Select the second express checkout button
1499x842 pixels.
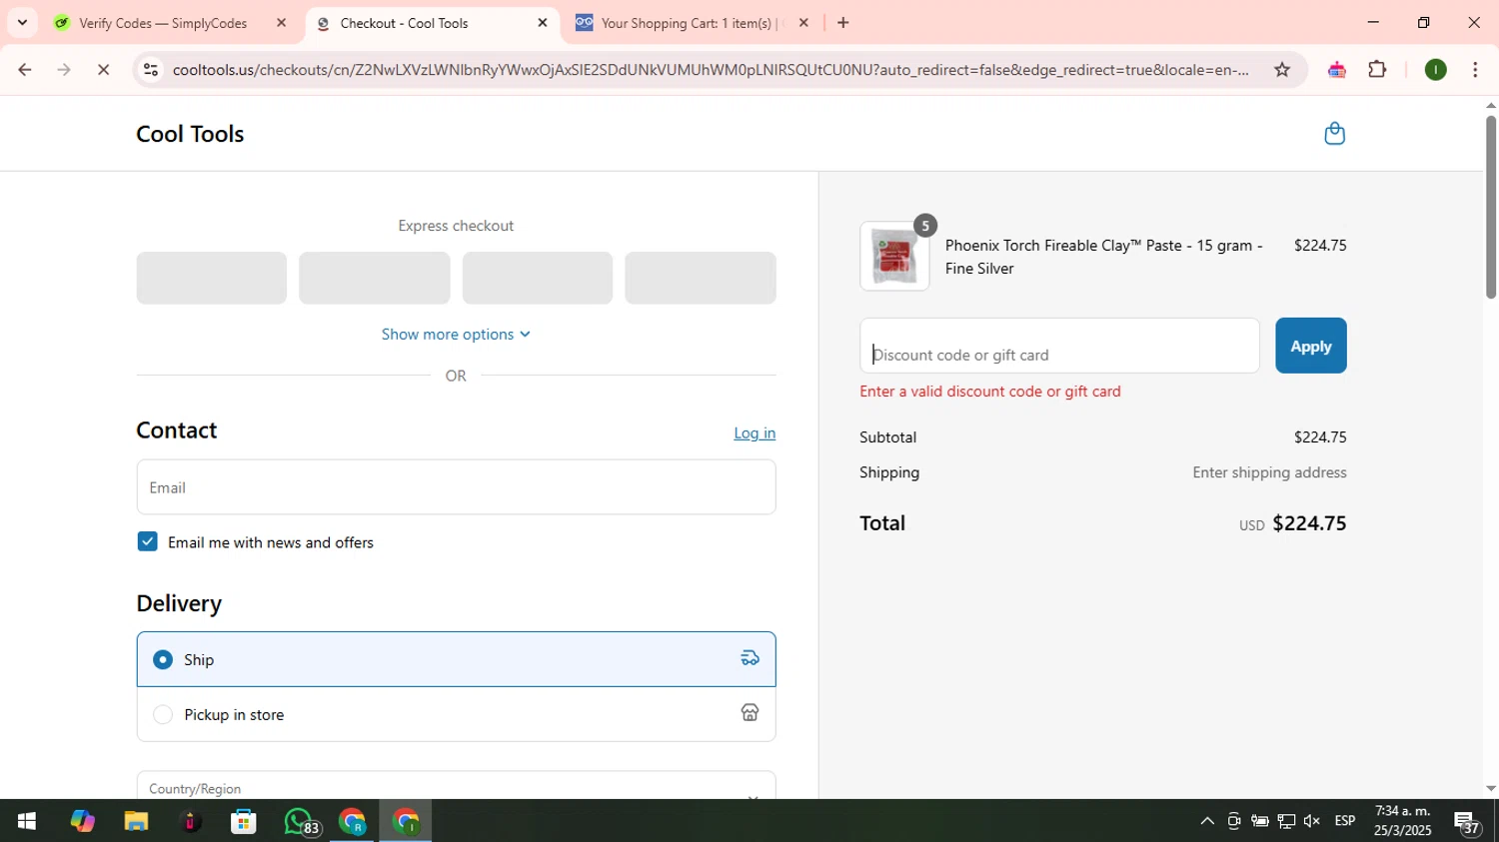[x=374, y=278]
